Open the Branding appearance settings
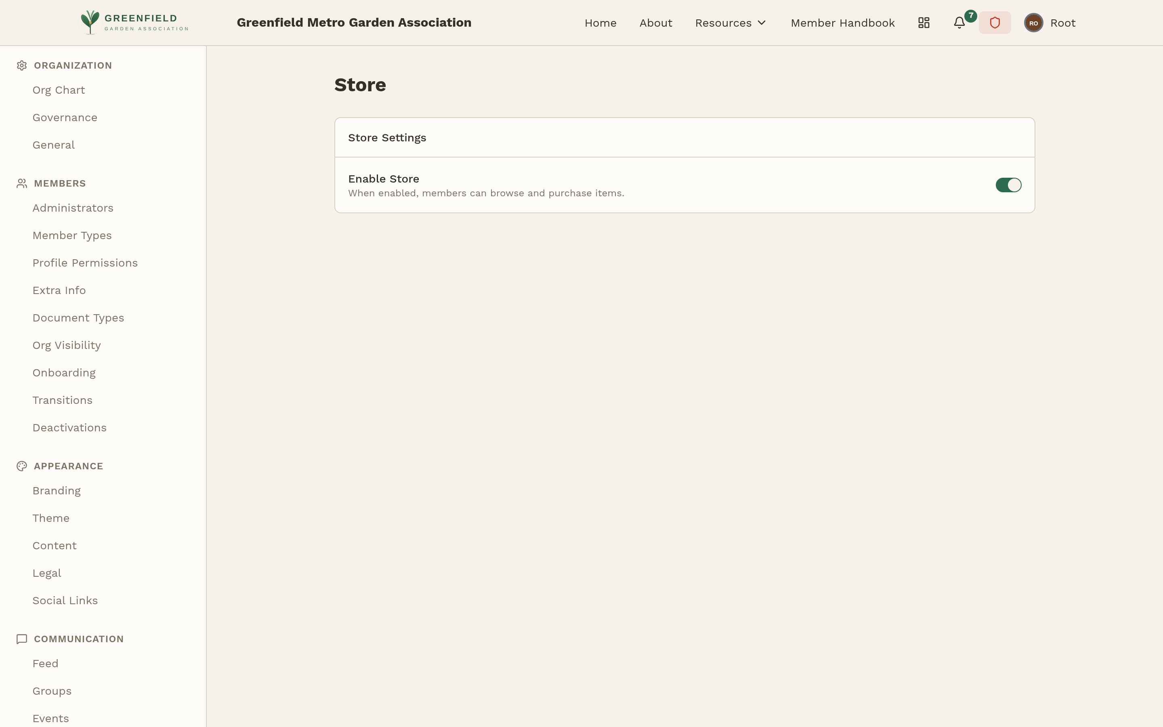Image resolution: width=1163 pixels, height=727 pixels. pyautogui.click(x=56, y=490)
